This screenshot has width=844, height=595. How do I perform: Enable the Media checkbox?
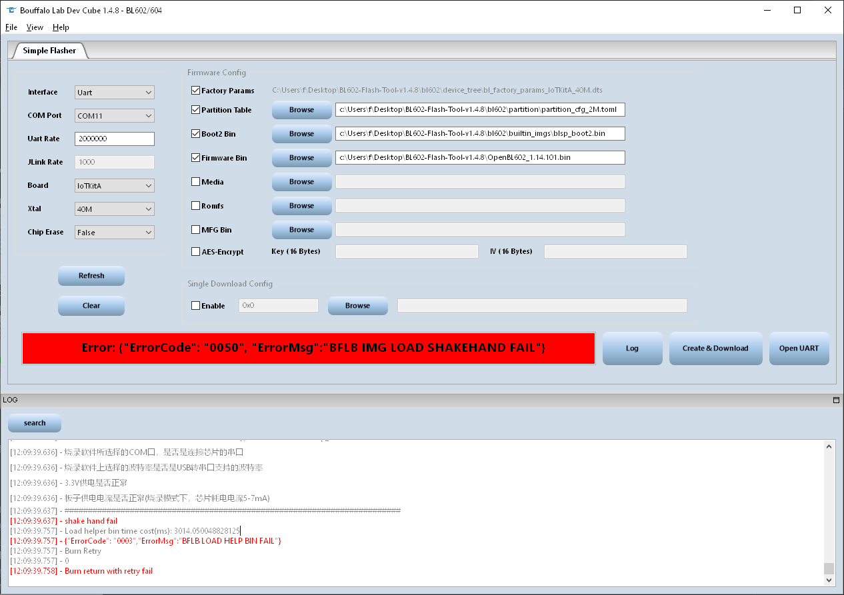pyautogui.click(x=195, y=182)
